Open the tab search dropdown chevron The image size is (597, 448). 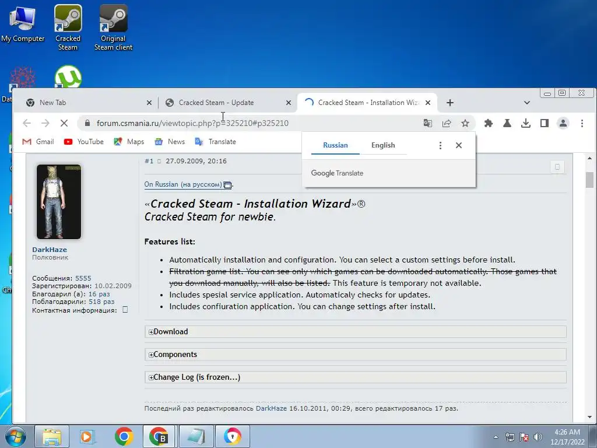527,103
